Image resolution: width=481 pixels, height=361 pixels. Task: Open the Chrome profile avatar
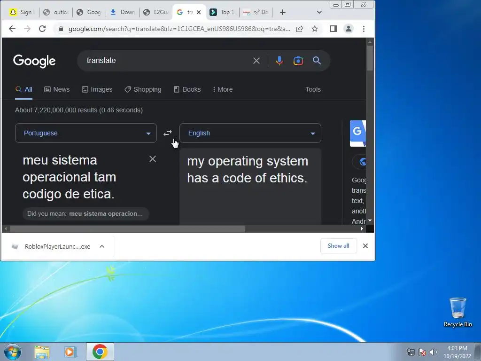[349, 29]
